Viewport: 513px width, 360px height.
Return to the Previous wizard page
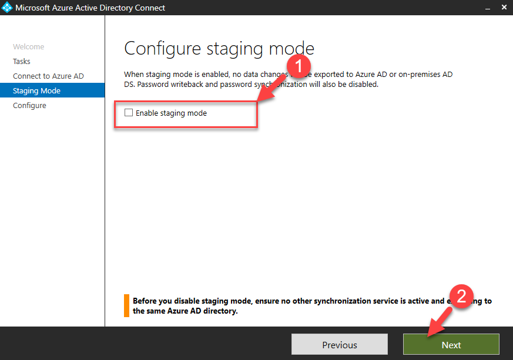click(x=340, y=344)
